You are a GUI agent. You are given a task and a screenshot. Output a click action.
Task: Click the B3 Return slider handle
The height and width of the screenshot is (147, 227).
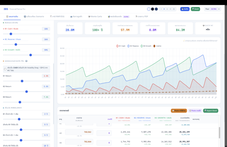[20, 102]
